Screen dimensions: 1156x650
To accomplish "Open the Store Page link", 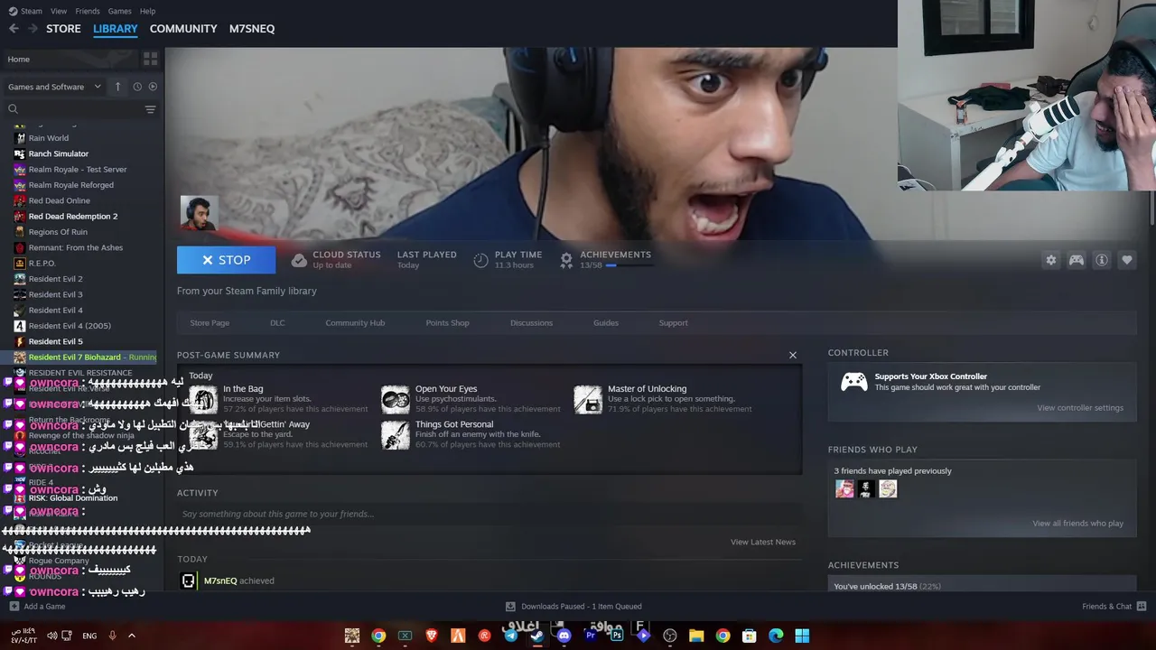I will pos(210,322).
